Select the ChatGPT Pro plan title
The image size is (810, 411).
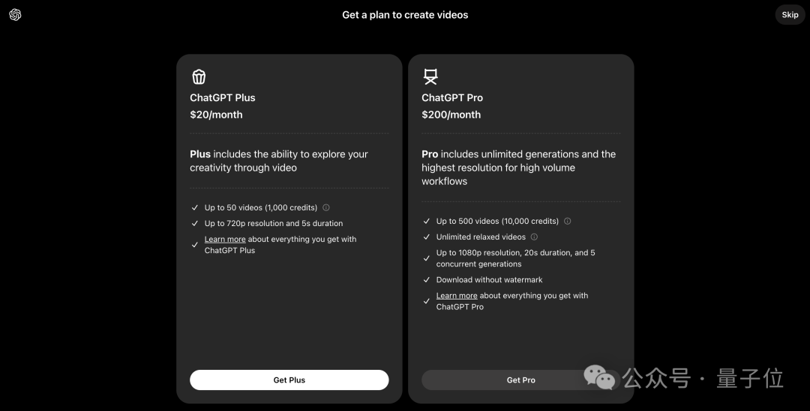click(452, 98)
